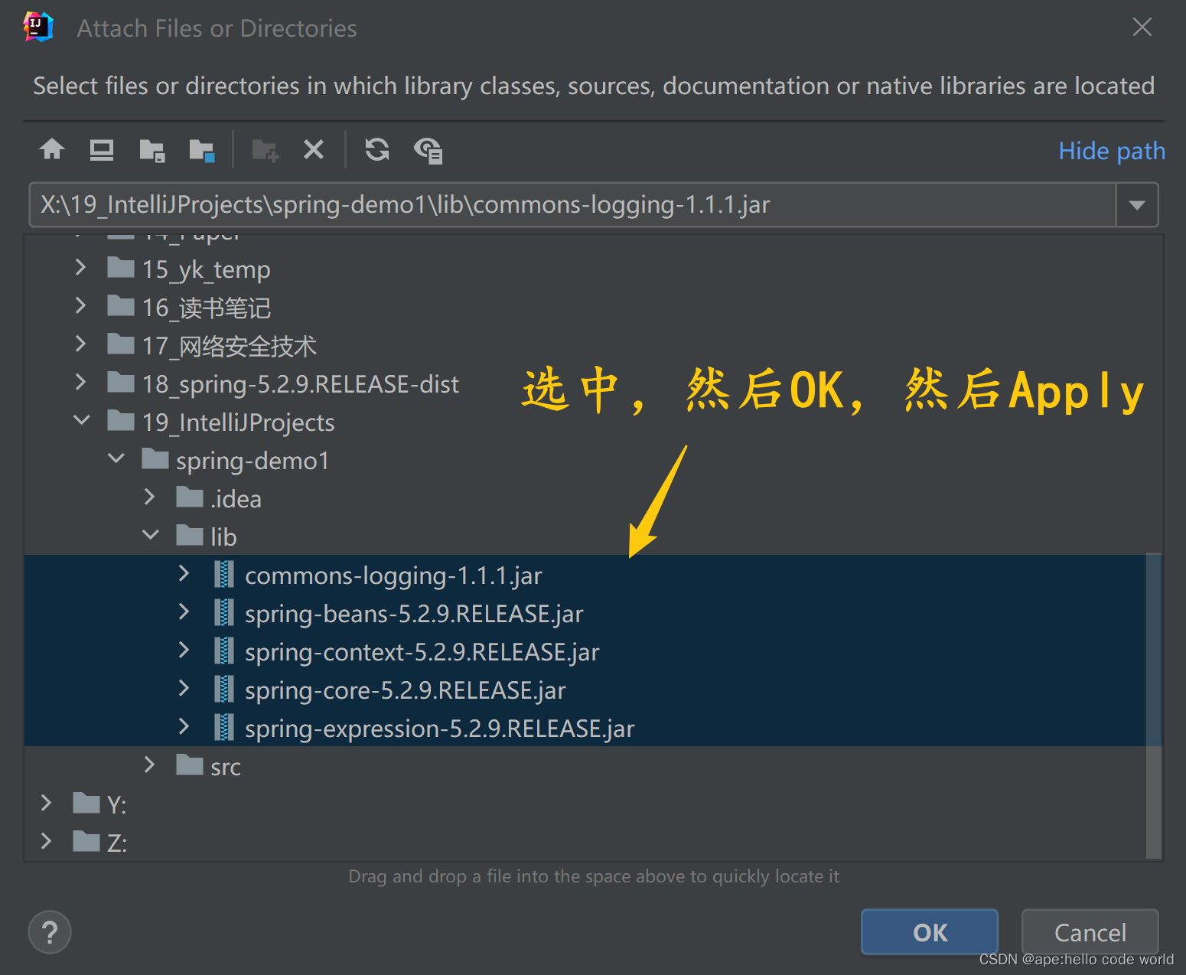Click the jar icon of spring-expression-5.2.9.RELEASE.jar
The width and height of the screenshot is (1186, 975).
pos(224,728)
